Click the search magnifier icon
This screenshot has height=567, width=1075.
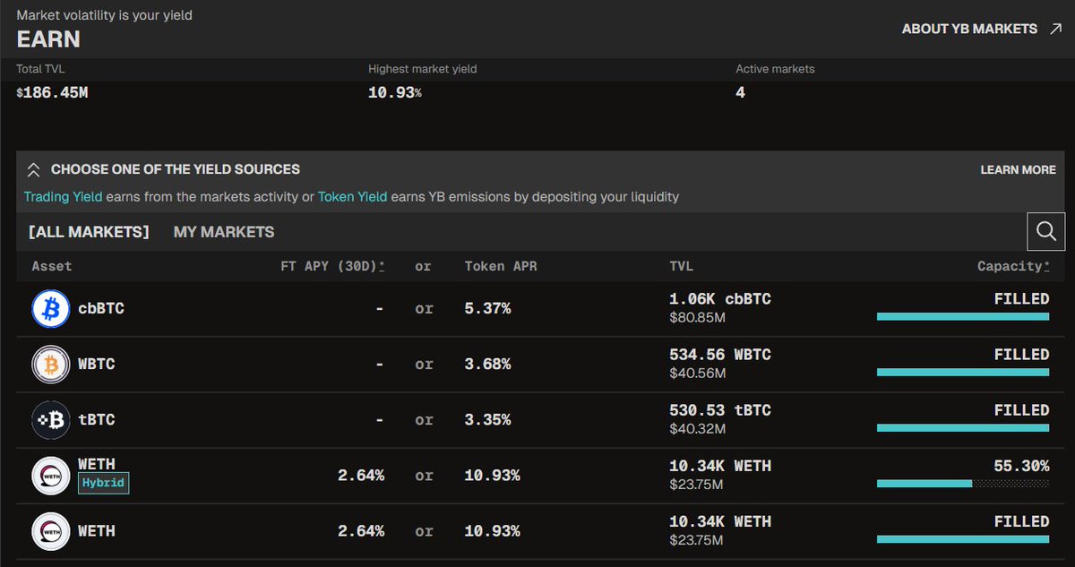[x=1046, y=231]
